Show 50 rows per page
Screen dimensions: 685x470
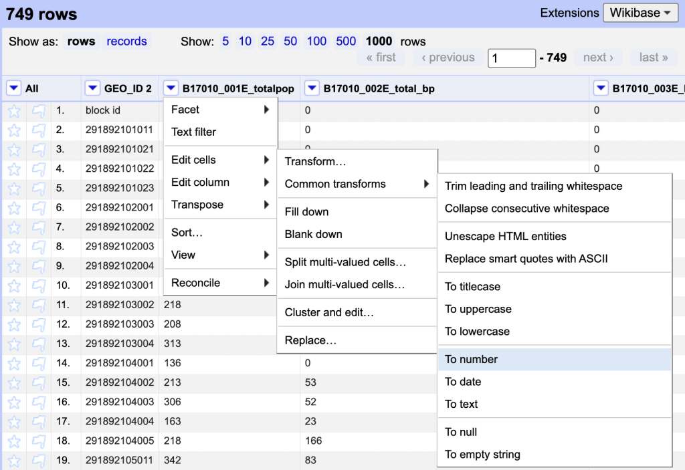click(x=290, y=41)
